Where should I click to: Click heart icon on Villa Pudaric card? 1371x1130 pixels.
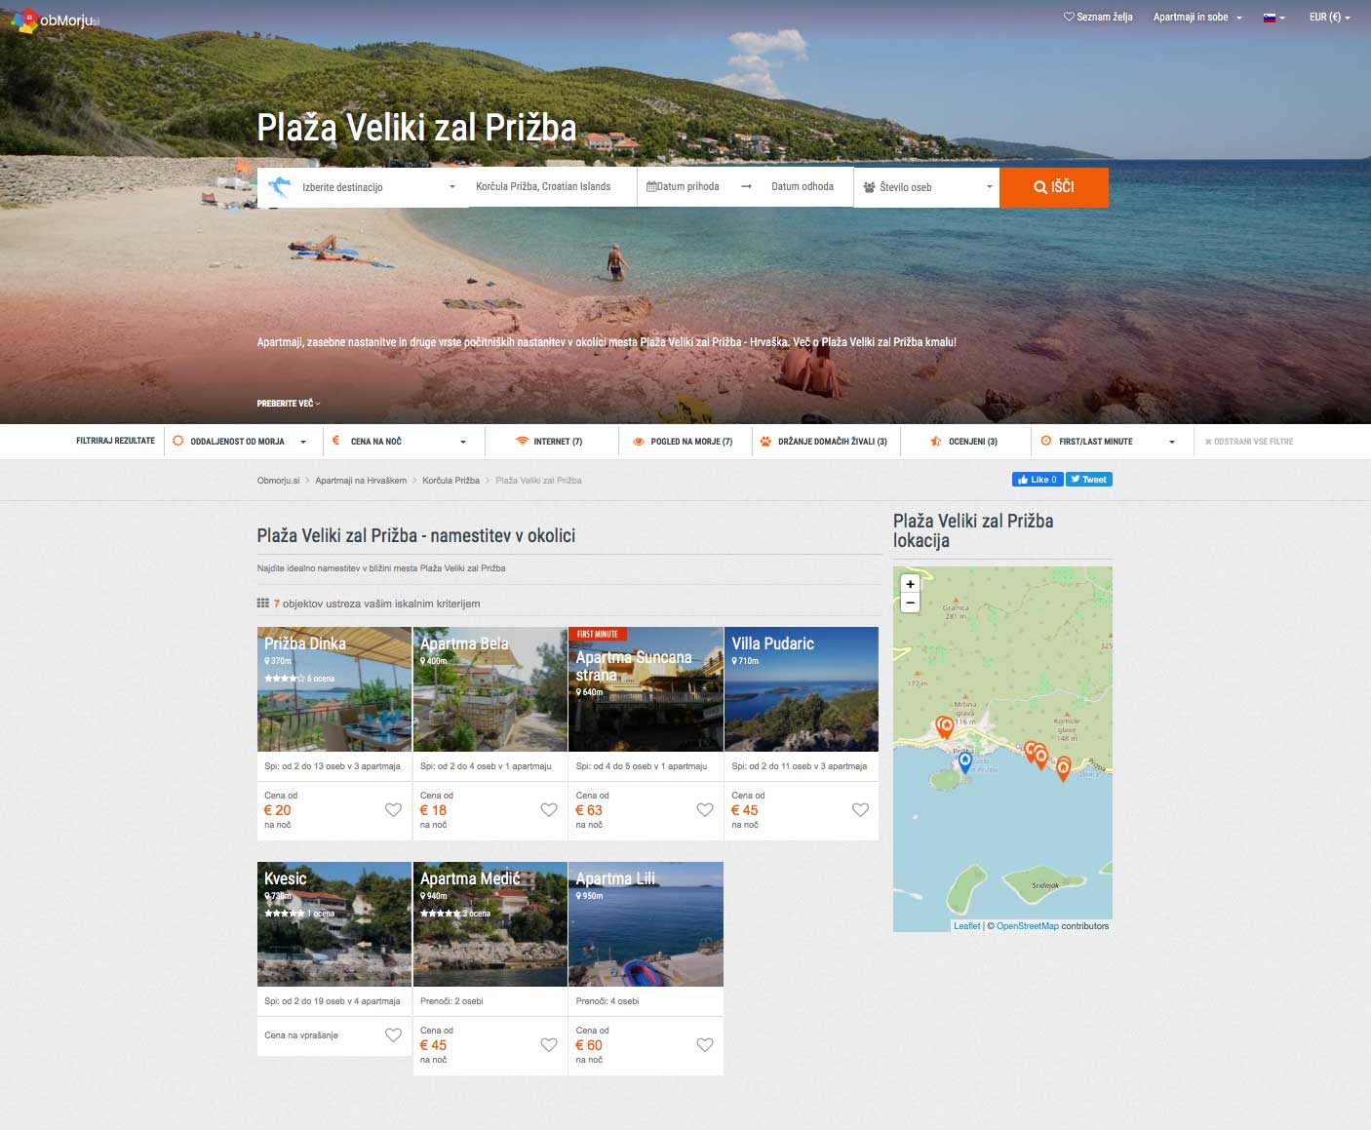click(x=860, y=810)
